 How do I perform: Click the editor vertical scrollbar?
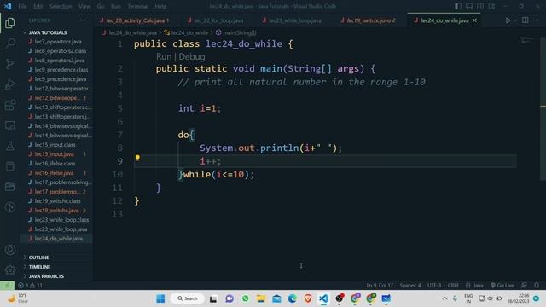(x=543, y=108)
